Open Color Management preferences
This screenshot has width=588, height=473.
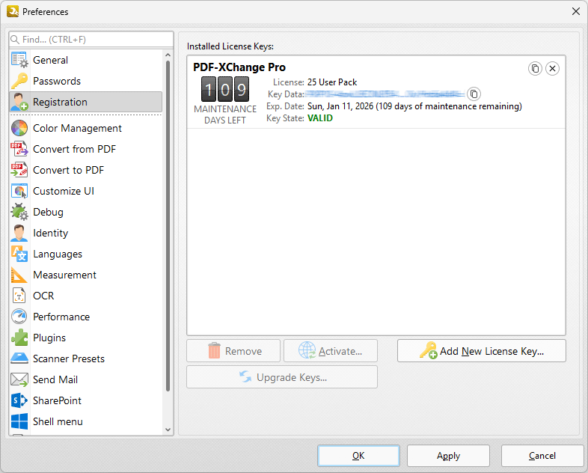tap(86, 128)
